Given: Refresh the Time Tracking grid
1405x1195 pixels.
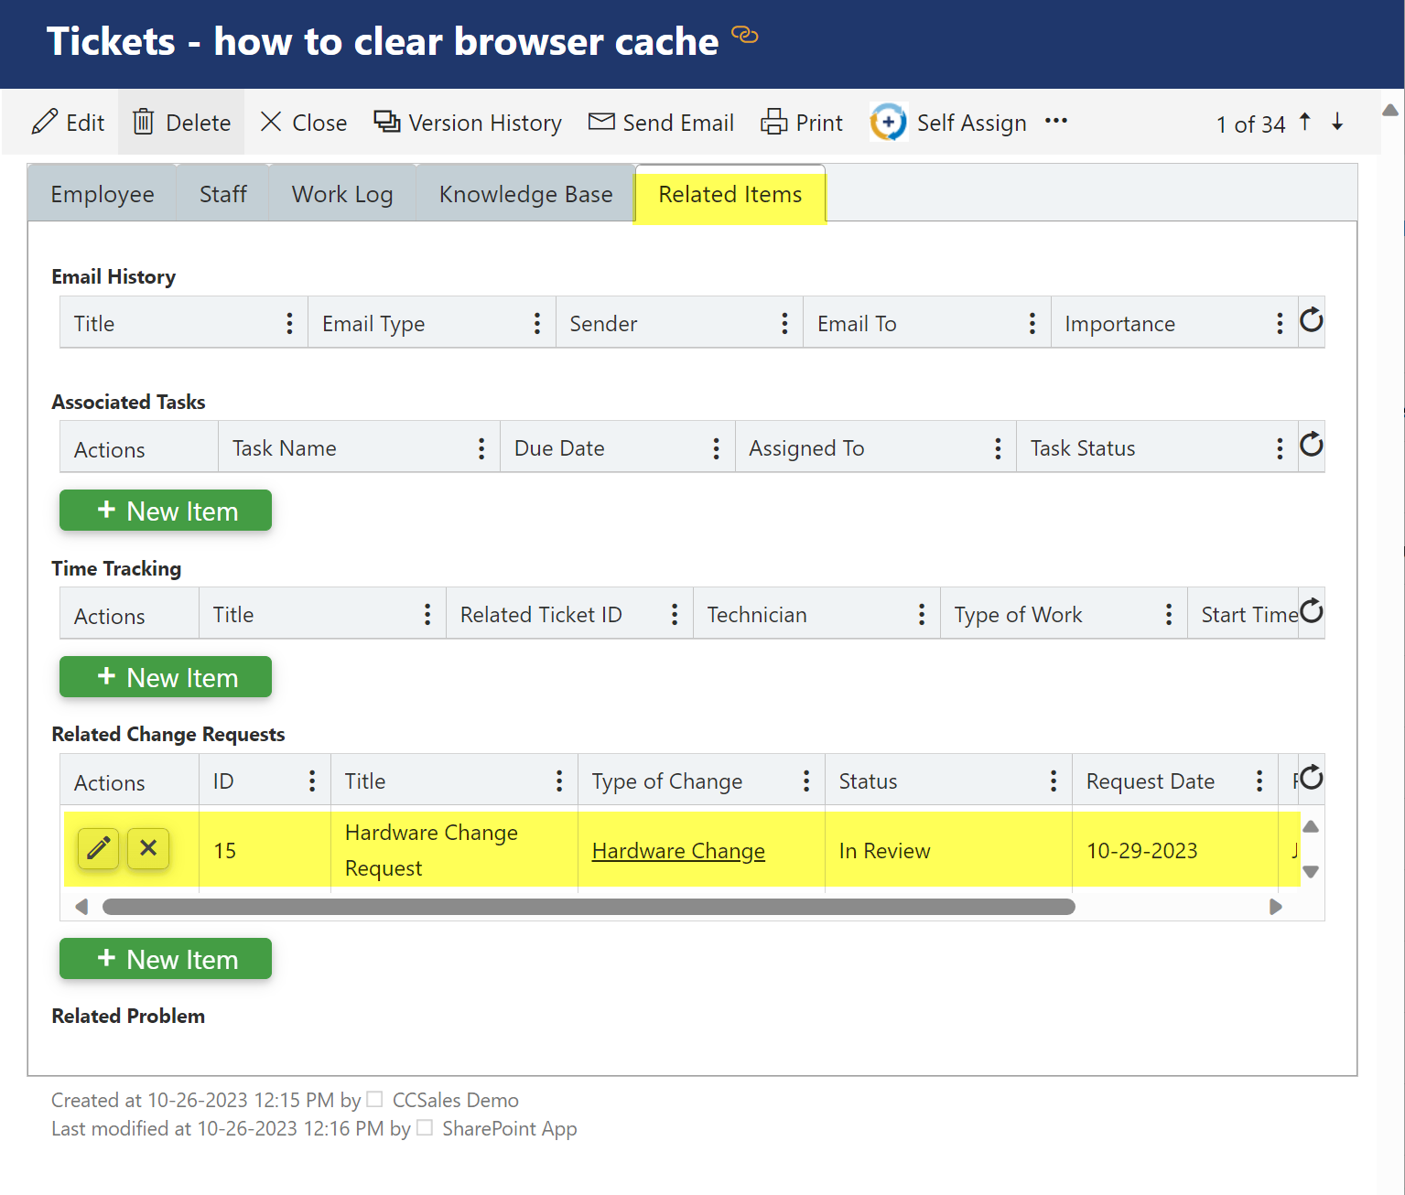Looking at the screenshot, I should tap(1311, 611).
